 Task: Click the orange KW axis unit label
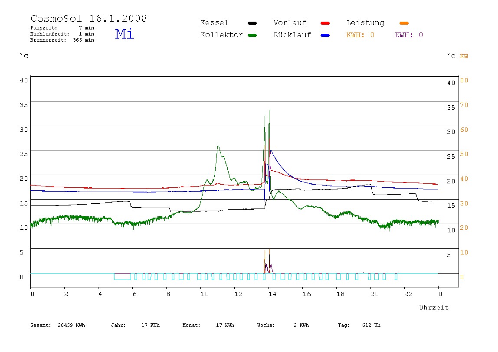pos(464,56)
